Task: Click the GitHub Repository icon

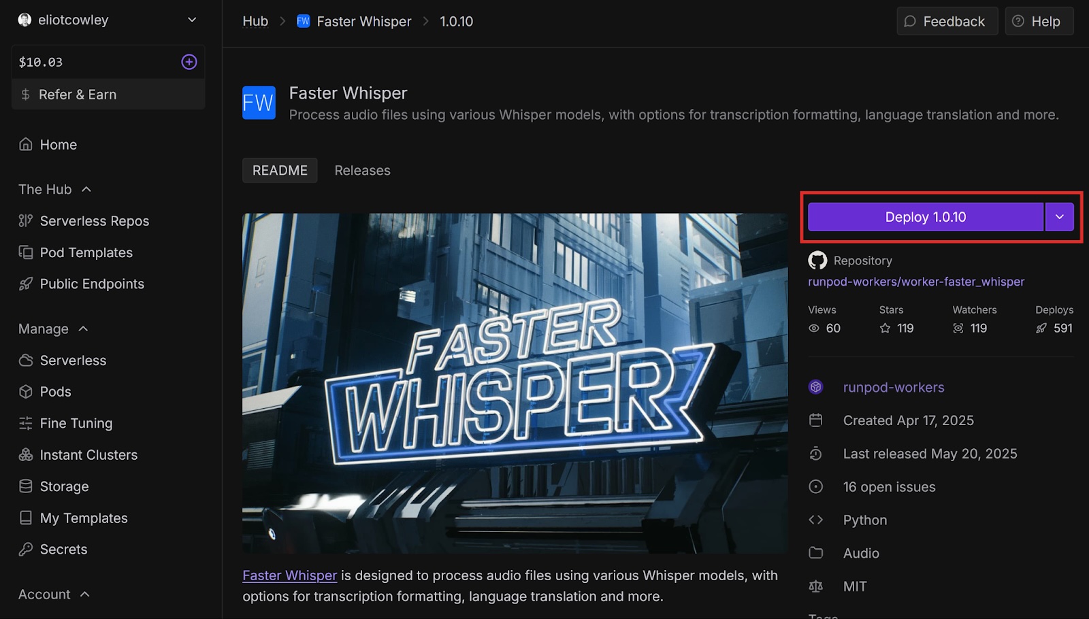Action: tap(817, 261)
